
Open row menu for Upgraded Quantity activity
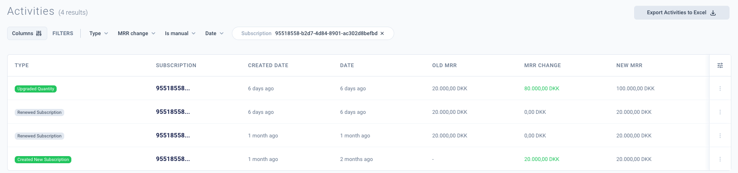[720, 89]
